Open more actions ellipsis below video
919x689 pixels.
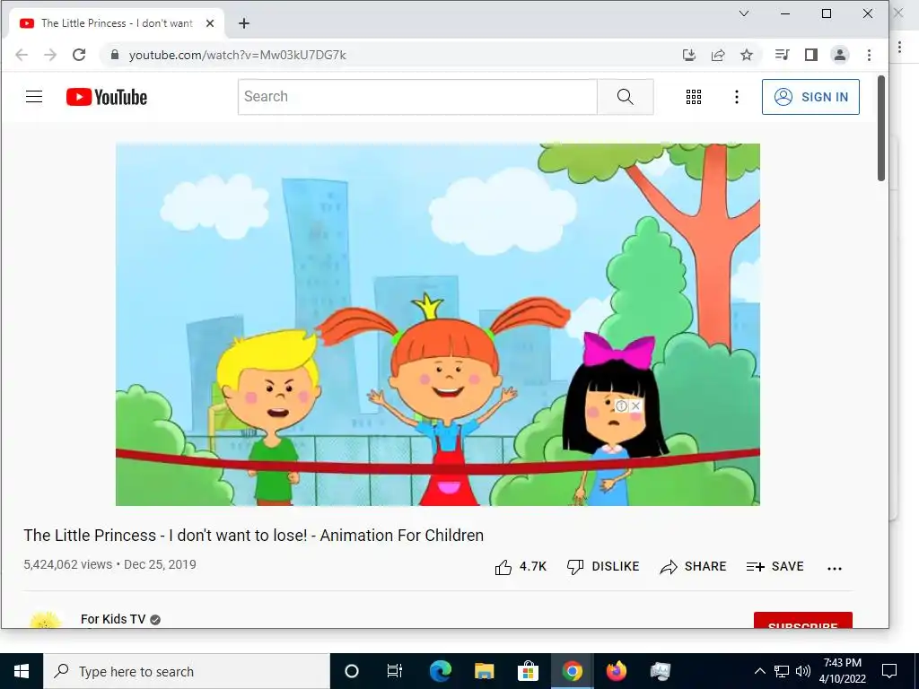835,568
